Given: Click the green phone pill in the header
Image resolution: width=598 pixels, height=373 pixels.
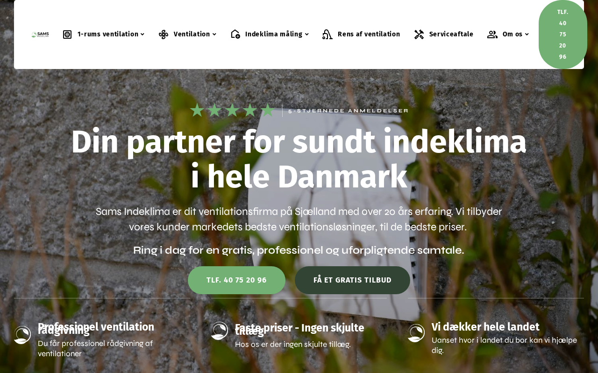Looking at the screenshot, I should click(x=563, y=35).
